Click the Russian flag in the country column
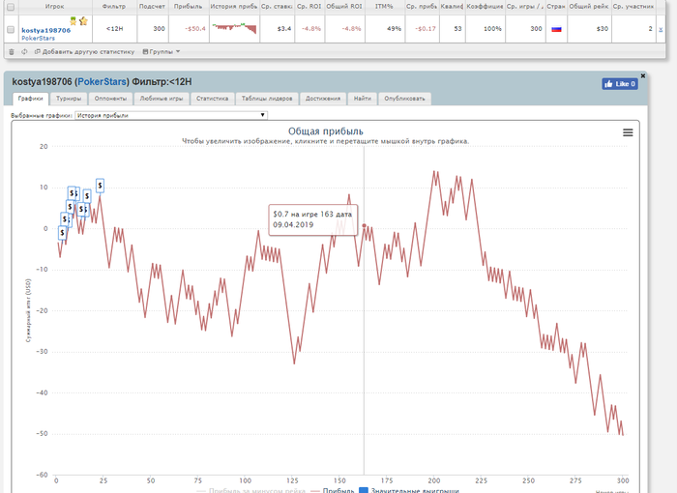The height and width of the screenshot is (493, 677). pyautogui.click(x=556, y=29)
